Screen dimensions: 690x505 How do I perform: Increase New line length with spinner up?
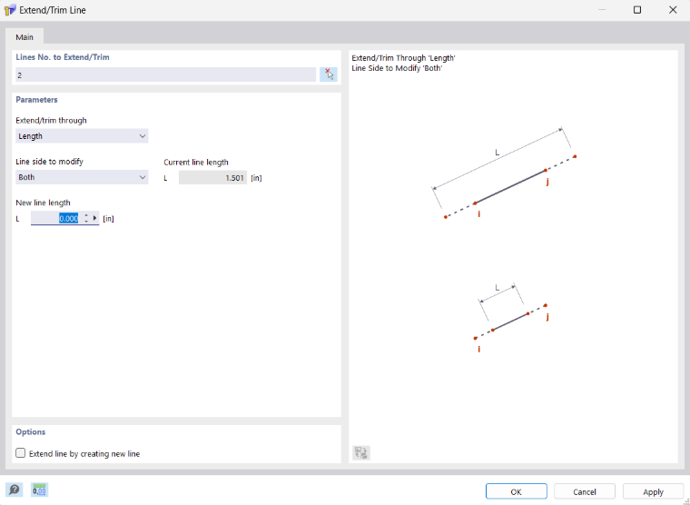coord(86,215)
